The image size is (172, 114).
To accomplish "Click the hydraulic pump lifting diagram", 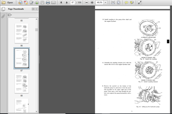I will 148,95.
